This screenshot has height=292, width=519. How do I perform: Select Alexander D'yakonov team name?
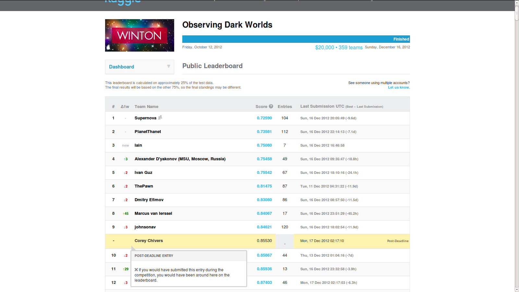tap(180, 159)
